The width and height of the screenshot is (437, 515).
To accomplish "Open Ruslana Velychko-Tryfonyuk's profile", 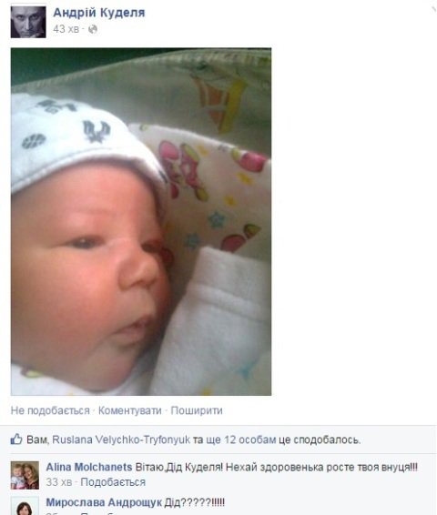I will (x=121, y=439).
